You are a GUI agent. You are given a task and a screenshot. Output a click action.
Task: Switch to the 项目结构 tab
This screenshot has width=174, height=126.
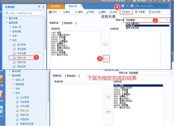point(68,23)
